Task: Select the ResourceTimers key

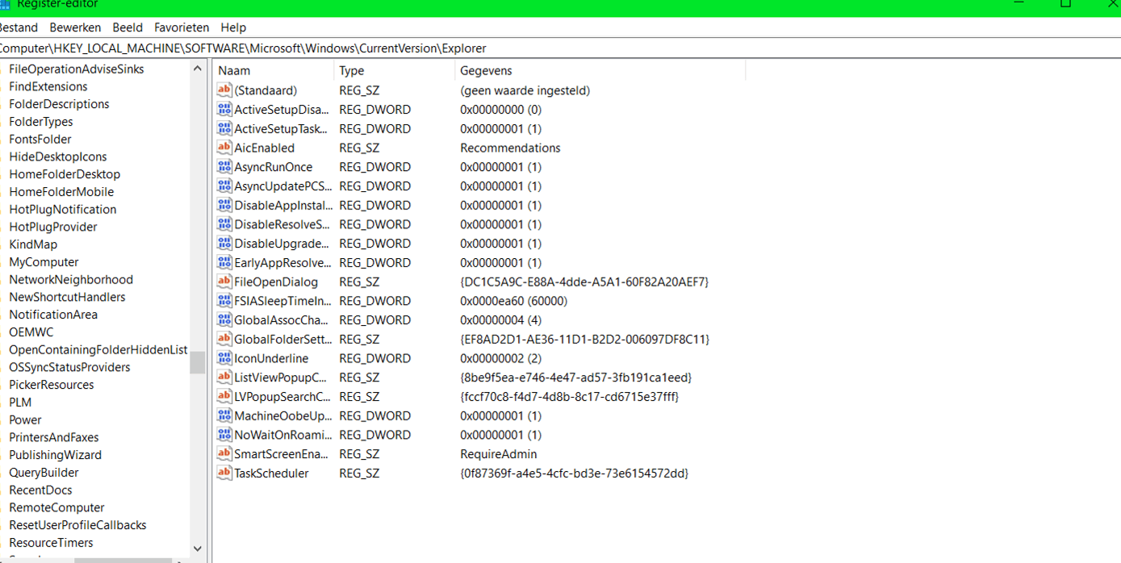Action: (x=51, y=543)
